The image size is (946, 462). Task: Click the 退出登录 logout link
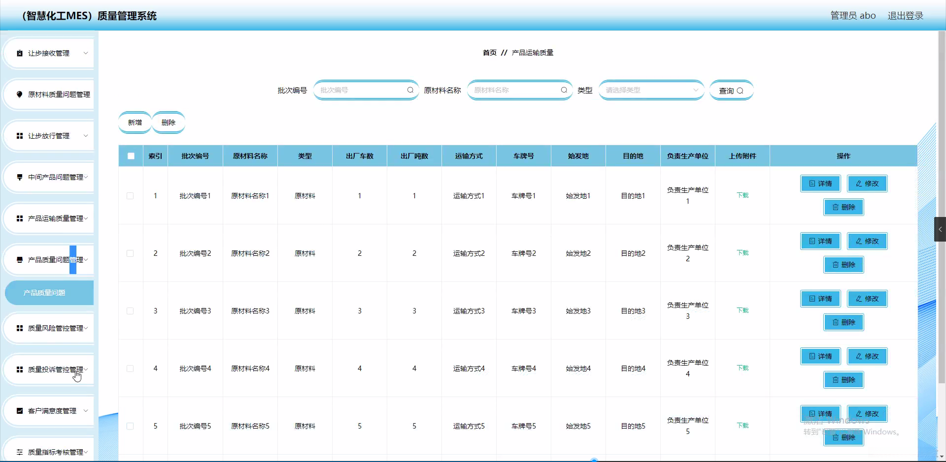[x=906, y=16]
